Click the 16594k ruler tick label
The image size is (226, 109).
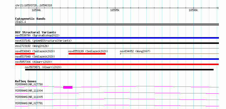(36, 10)
